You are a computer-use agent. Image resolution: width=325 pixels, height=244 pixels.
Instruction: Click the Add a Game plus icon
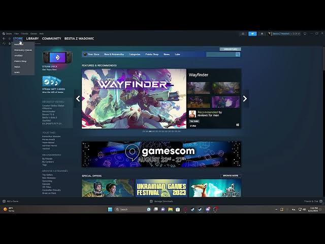(x=4, y=201)
